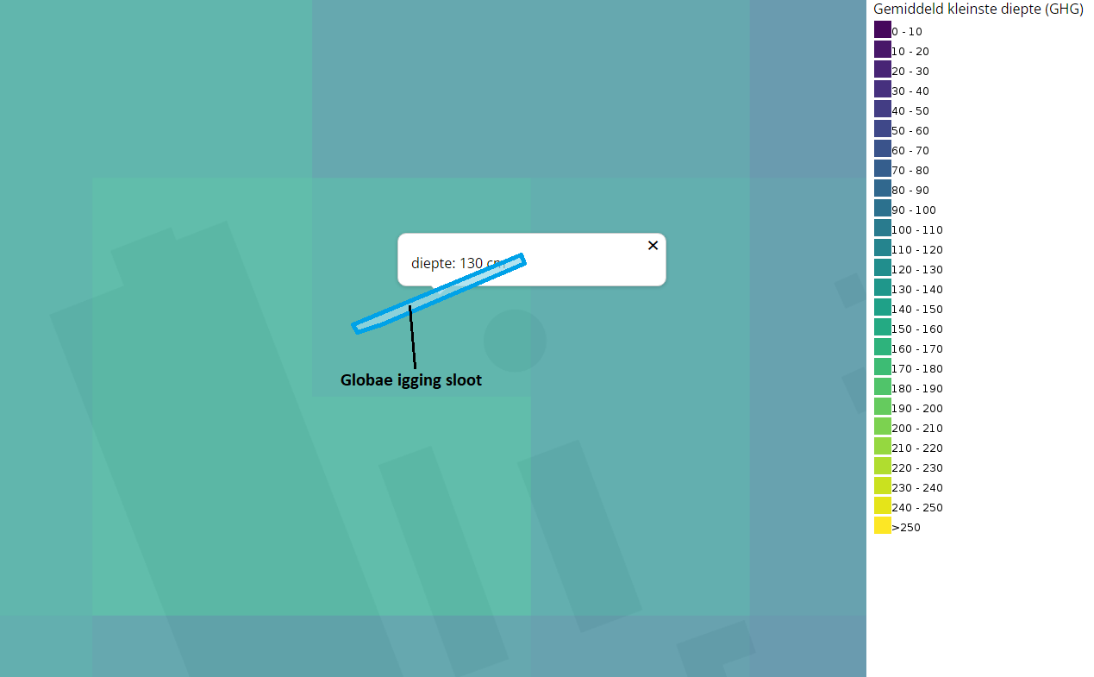Click the 170 - 180 legend swatch

point(883,367)
